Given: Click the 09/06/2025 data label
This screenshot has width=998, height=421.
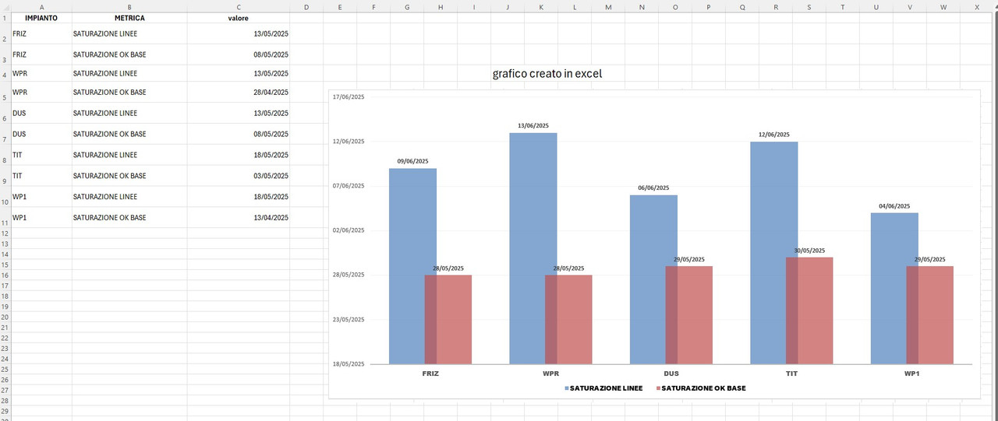Looking at the screenshot, I should [412, 161].
